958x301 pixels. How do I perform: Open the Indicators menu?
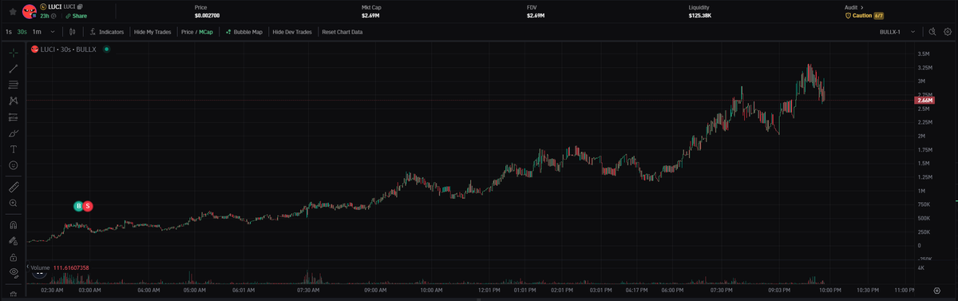pos(107,32)
